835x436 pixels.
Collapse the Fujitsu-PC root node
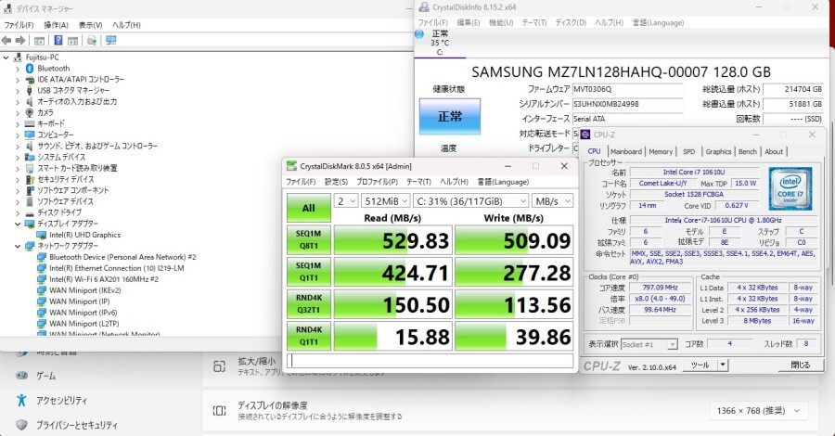pos(6,57)
